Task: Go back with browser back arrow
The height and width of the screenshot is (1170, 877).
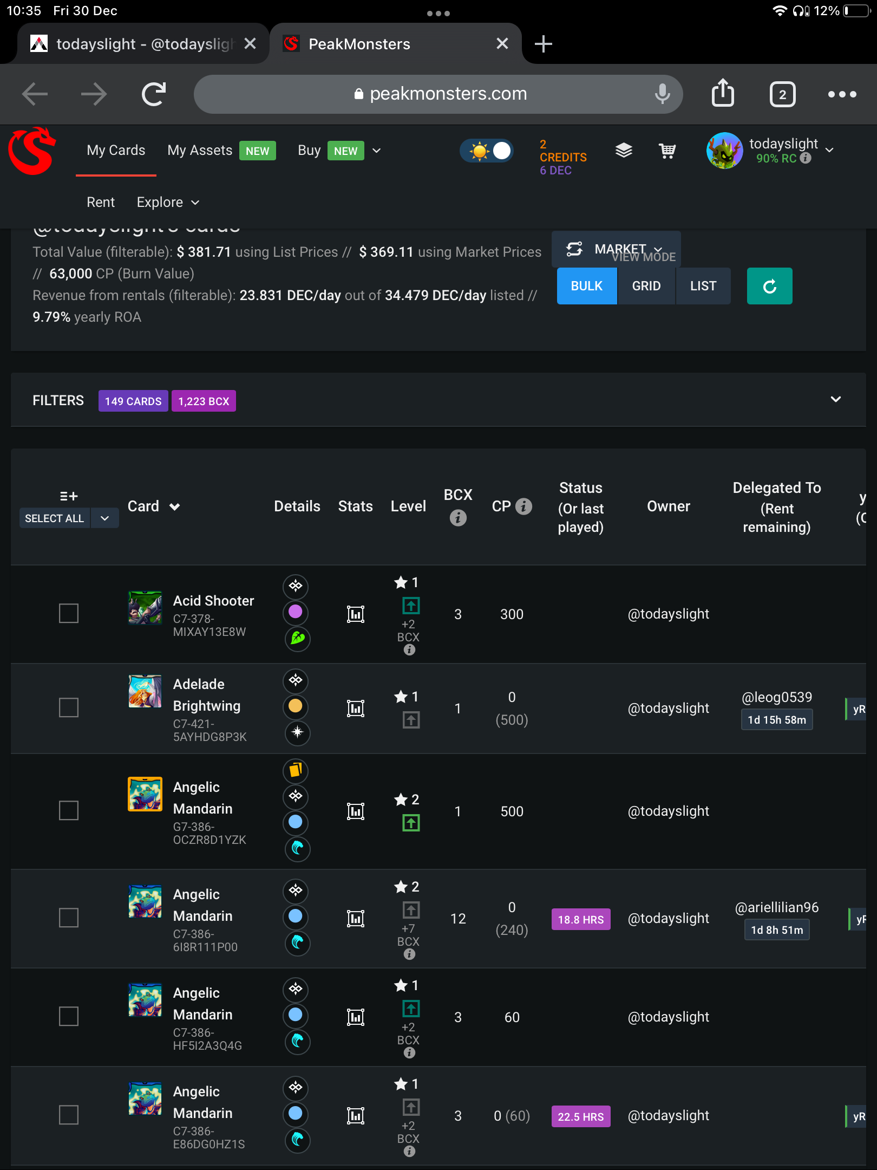Action: click(x=35, y=94)
